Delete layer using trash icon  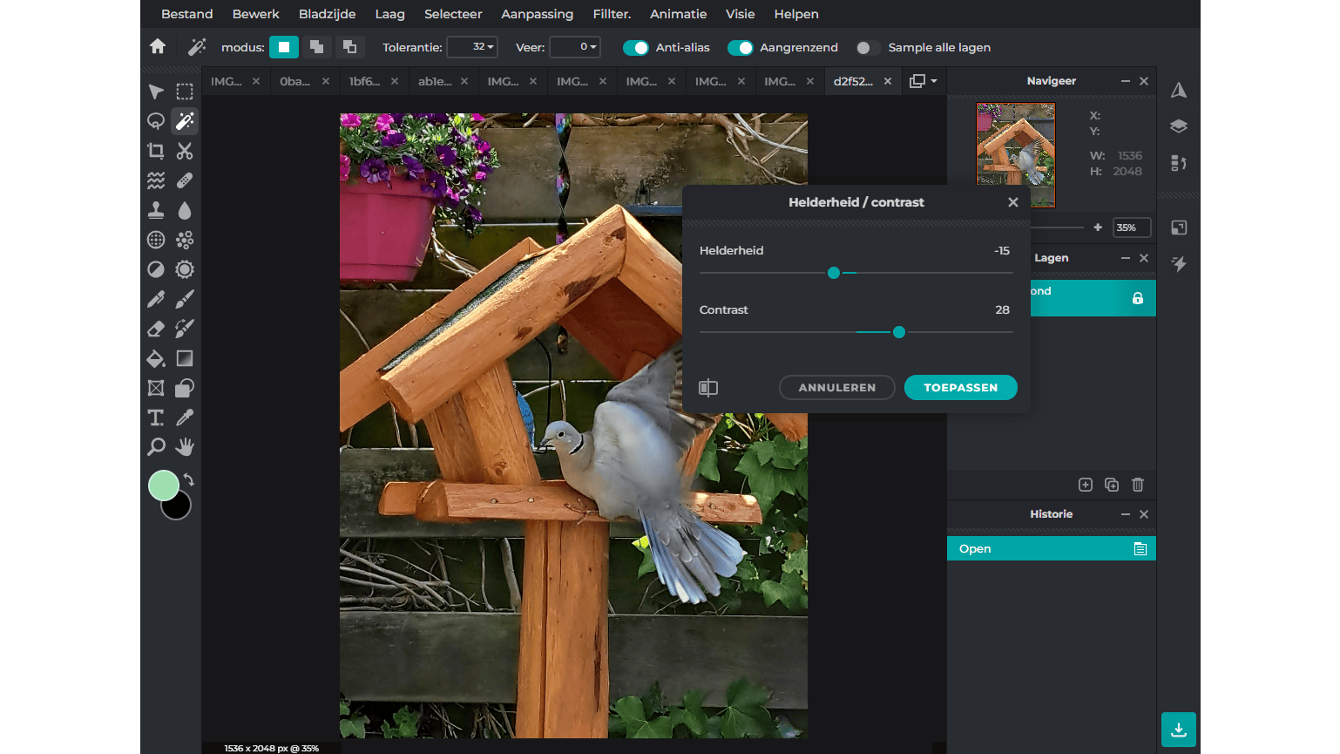1138,485
